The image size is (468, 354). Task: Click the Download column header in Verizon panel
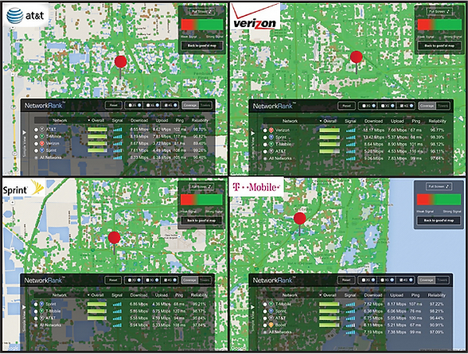(x=373, y=121)
